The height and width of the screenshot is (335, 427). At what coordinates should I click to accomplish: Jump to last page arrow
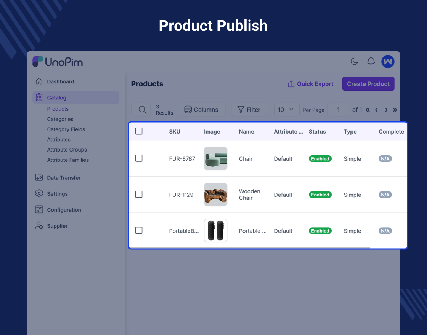click(395, 110)
